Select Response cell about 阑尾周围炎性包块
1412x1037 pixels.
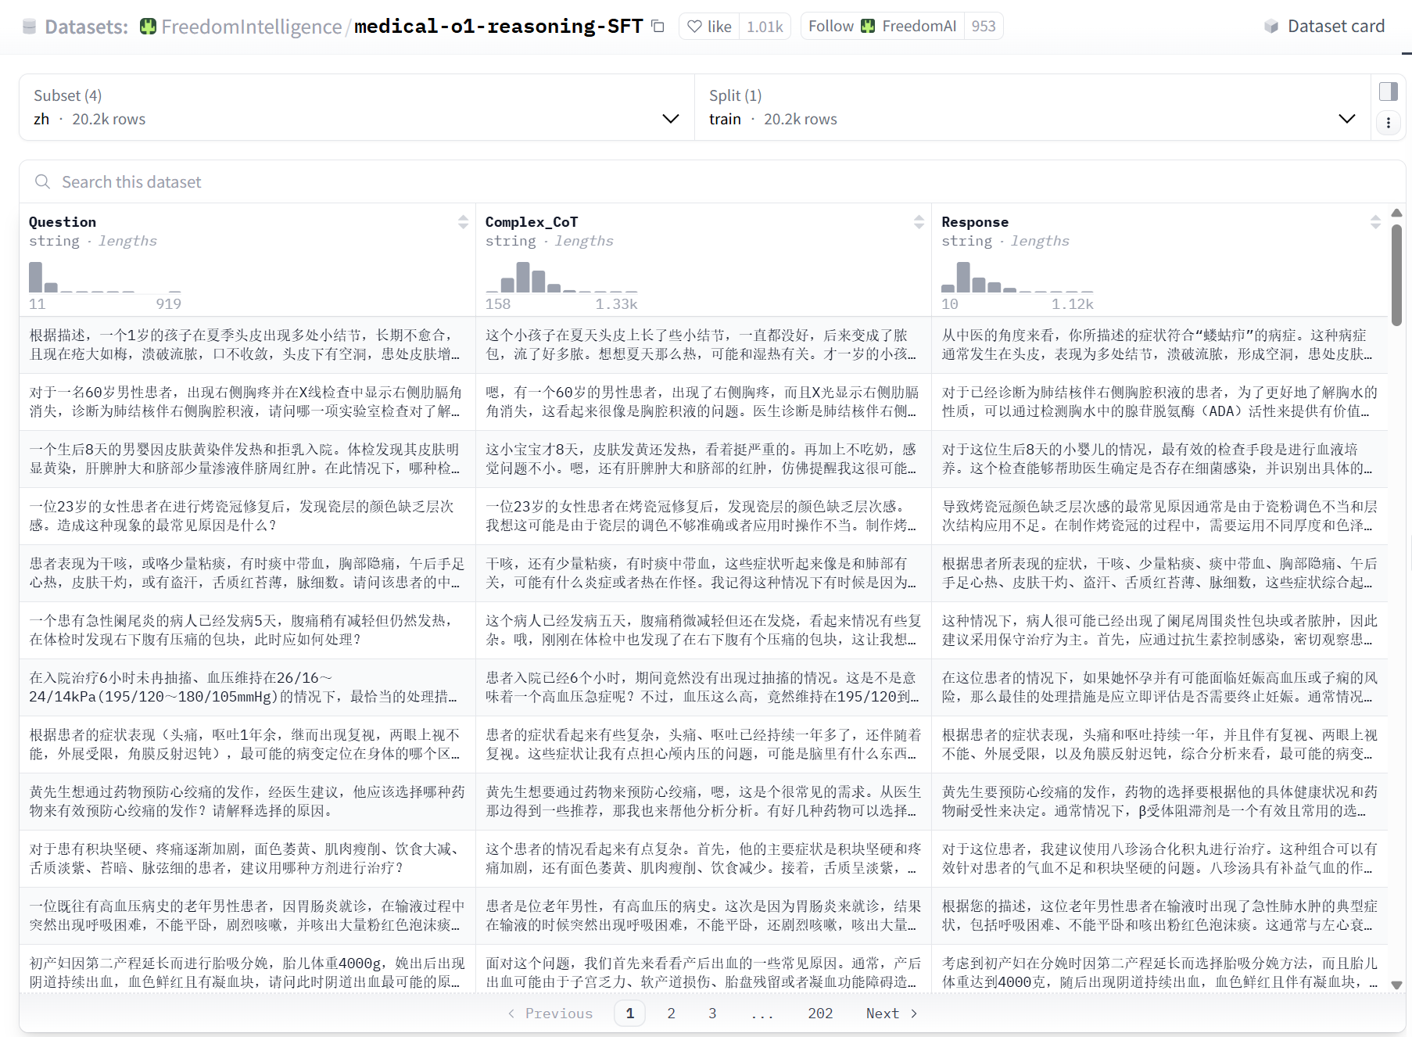(1160, 630)
